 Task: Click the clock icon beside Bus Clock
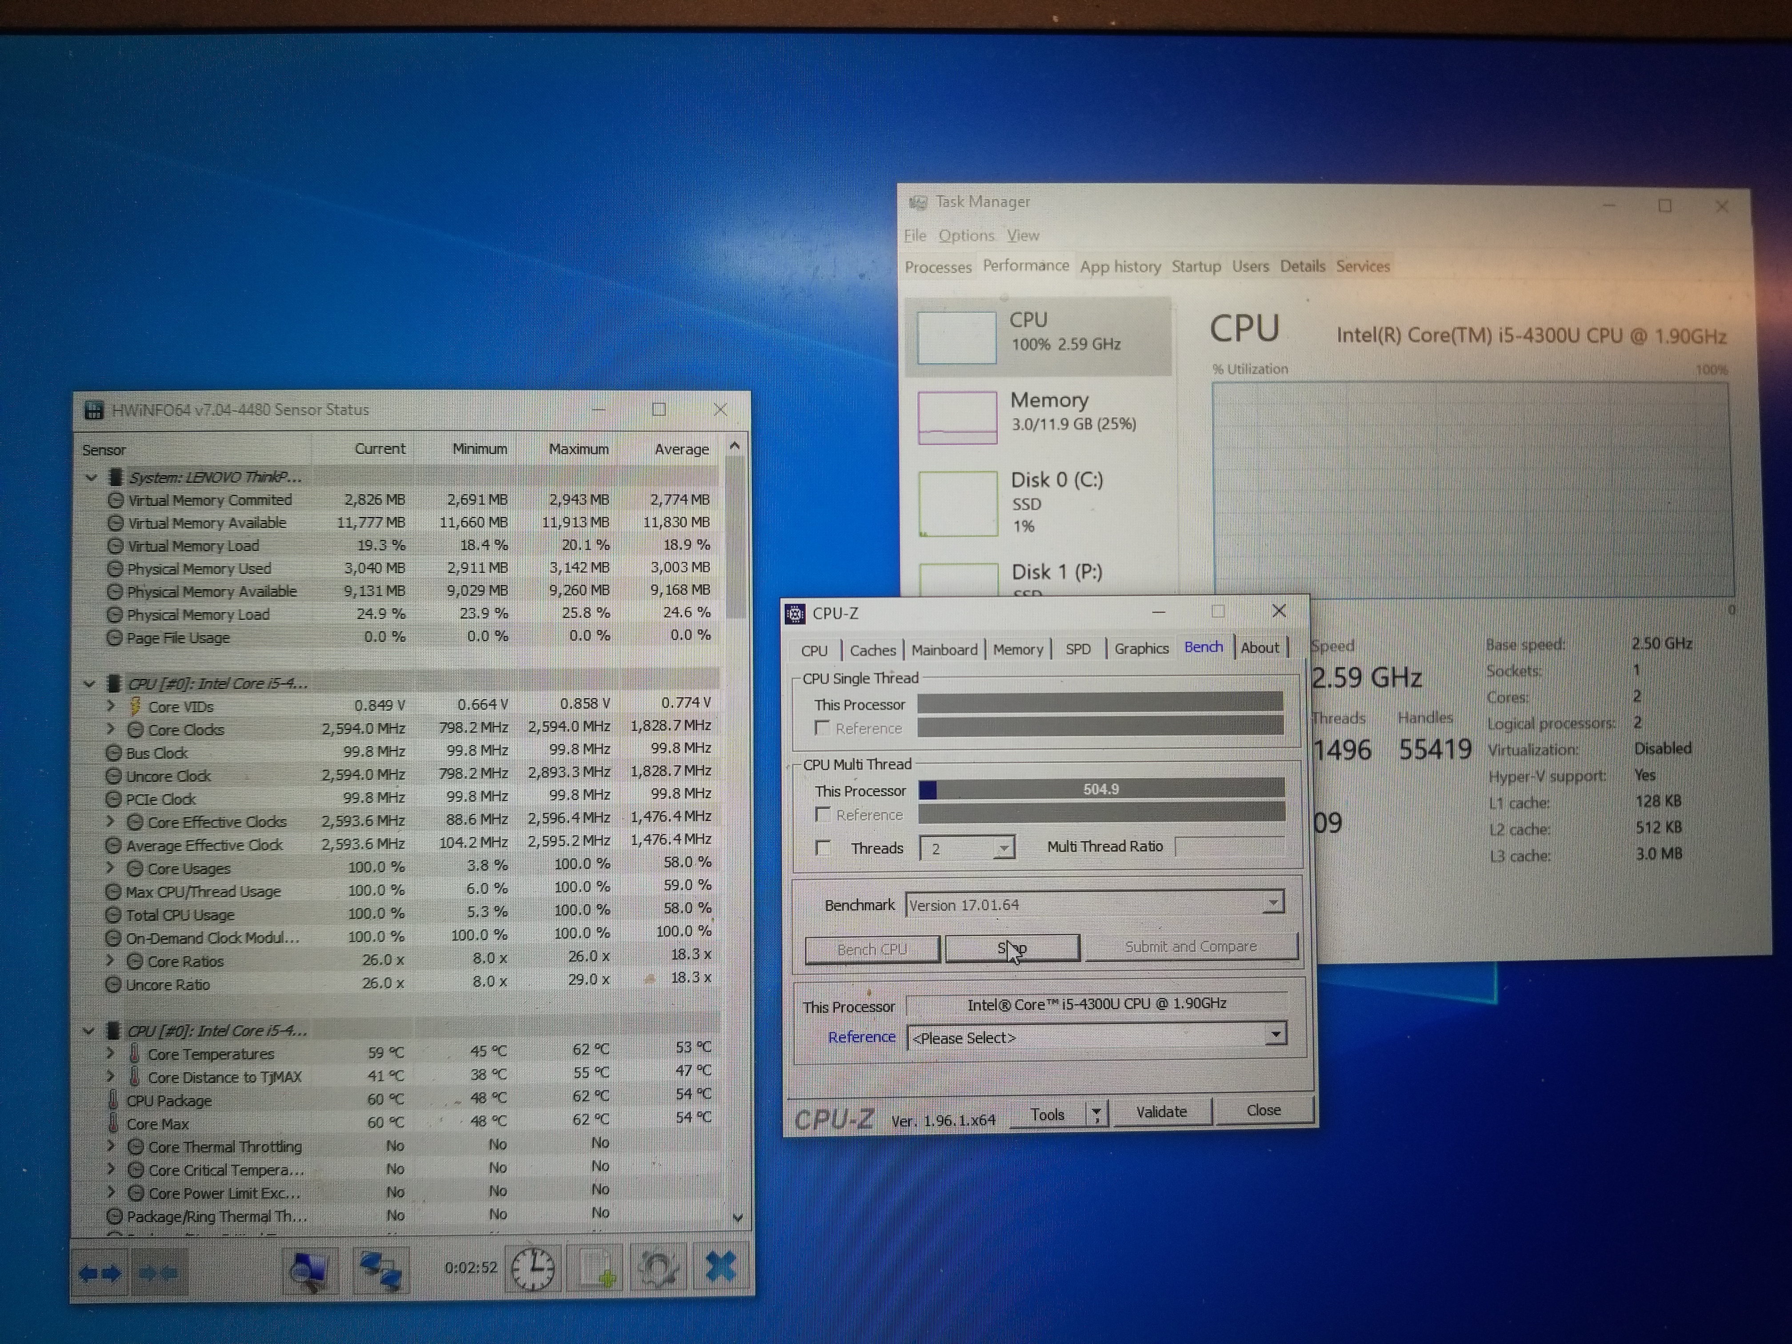(x=114, y=752)
